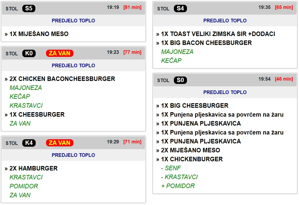Viewport: 299px width, 205px height.
Task: Click the 81 min timer on the S5 ticket
Action: (x=132, y=7)
